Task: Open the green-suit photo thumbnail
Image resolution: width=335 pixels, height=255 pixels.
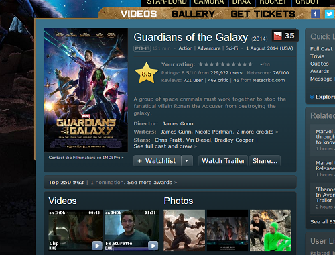Action: [x=271, y=230]
